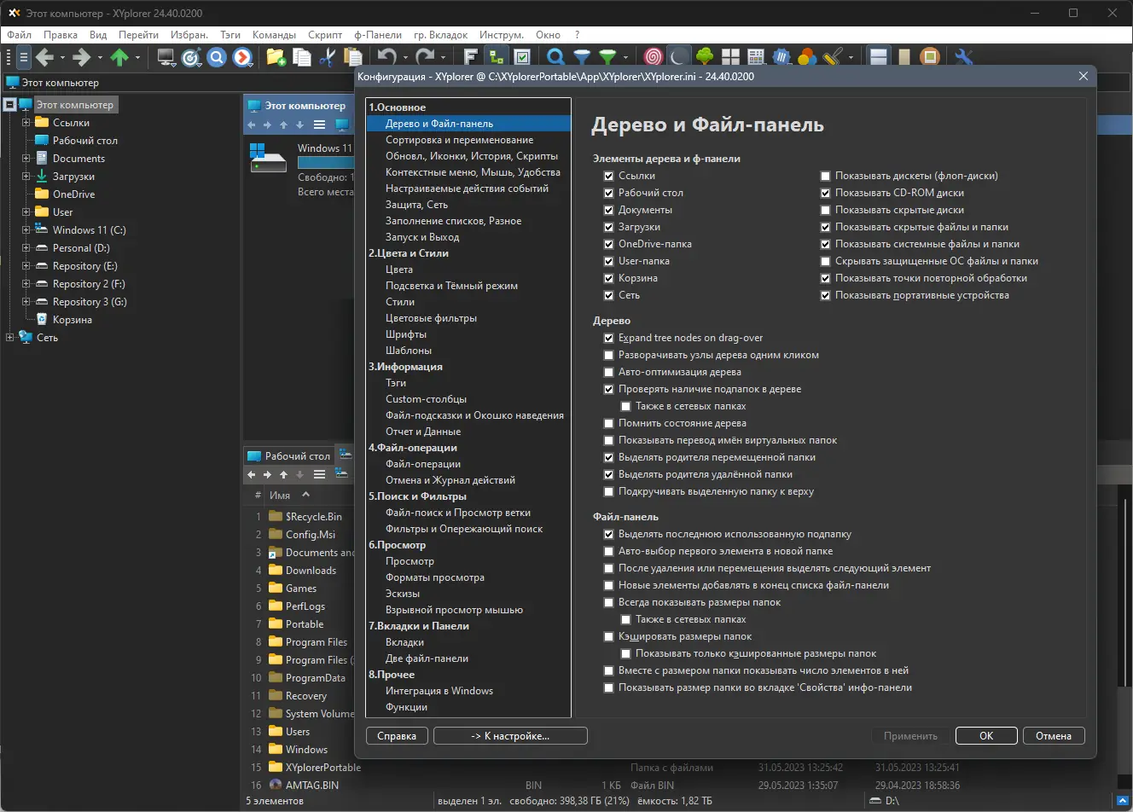Toggle the green tree structure icon

point(496,57)
